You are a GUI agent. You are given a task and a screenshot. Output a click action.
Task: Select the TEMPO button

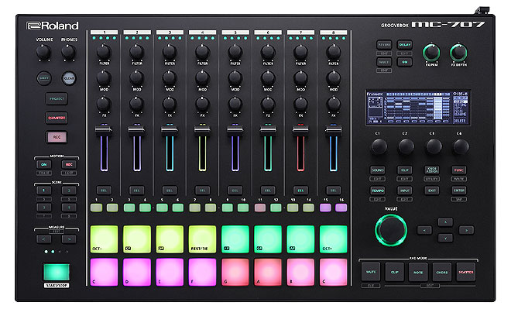point(378,191)
